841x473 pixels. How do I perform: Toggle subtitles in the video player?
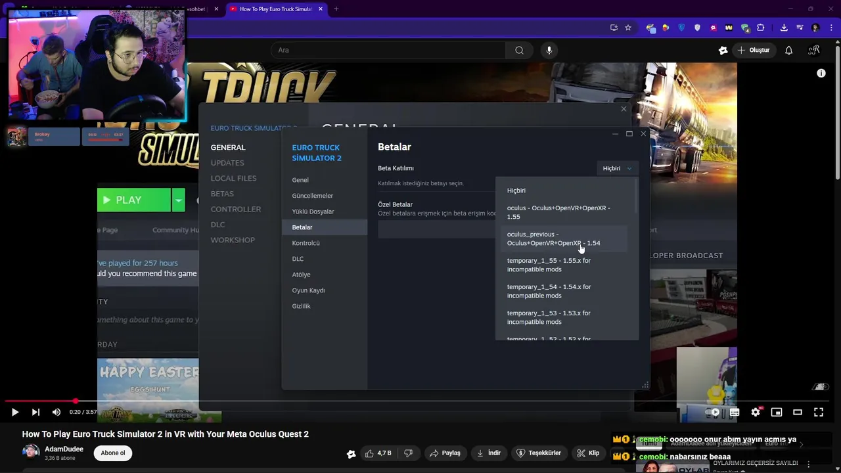click(x=735, y=412)
